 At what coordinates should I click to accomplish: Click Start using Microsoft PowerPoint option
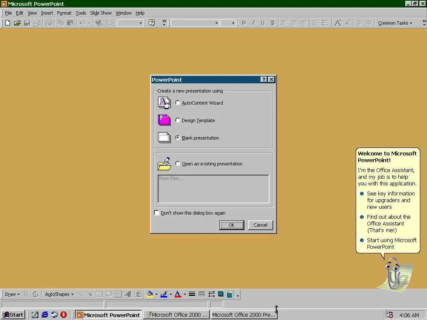click(392, 243)
